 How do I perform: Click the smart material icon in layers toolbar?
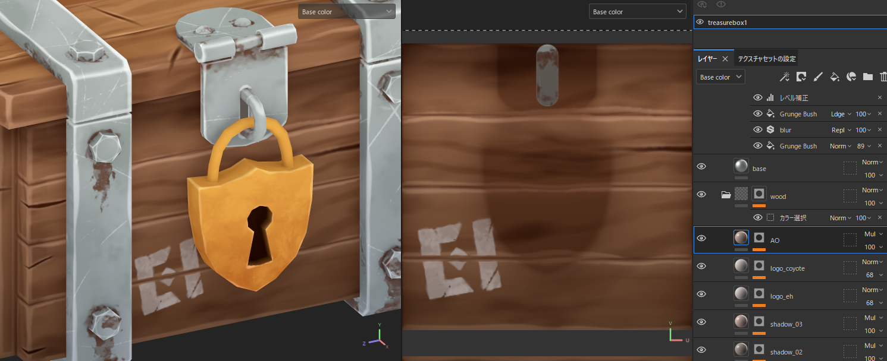[x=851, y=77]
